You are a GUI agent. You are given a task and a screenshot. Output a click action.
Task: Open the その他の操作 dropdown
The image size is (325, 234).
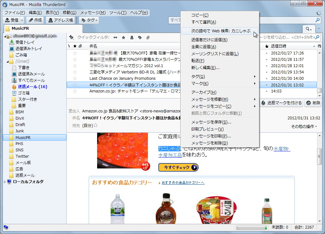304,127
